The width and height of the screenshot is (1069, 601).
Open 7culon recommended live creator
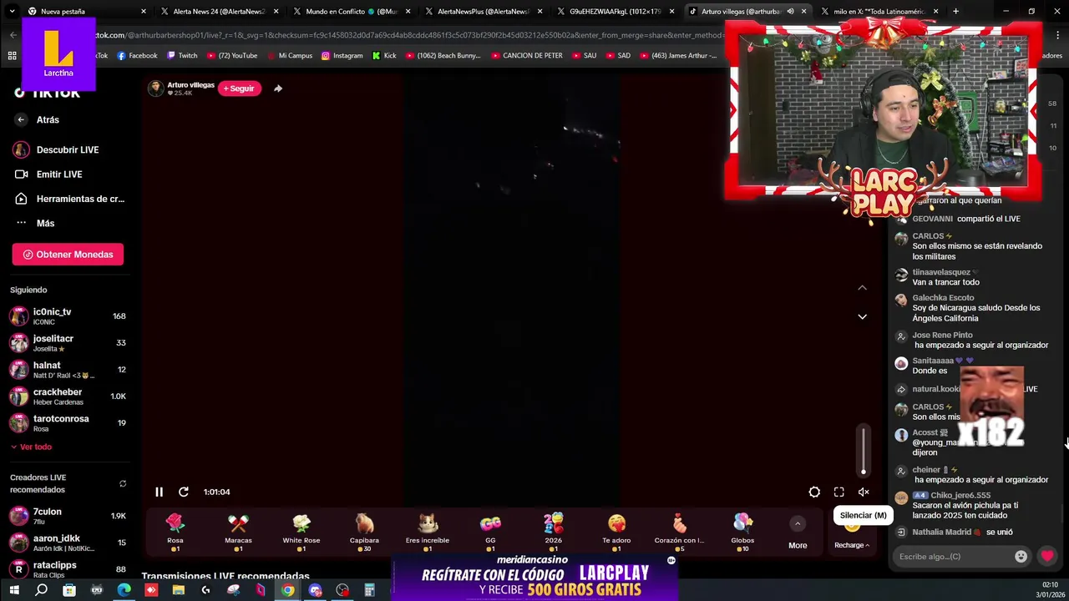coord(68,516)
